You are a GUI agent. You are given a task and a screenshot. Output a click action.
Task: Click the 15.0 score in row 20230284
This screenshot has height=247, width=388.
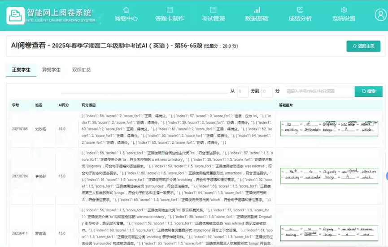[62, 176]
